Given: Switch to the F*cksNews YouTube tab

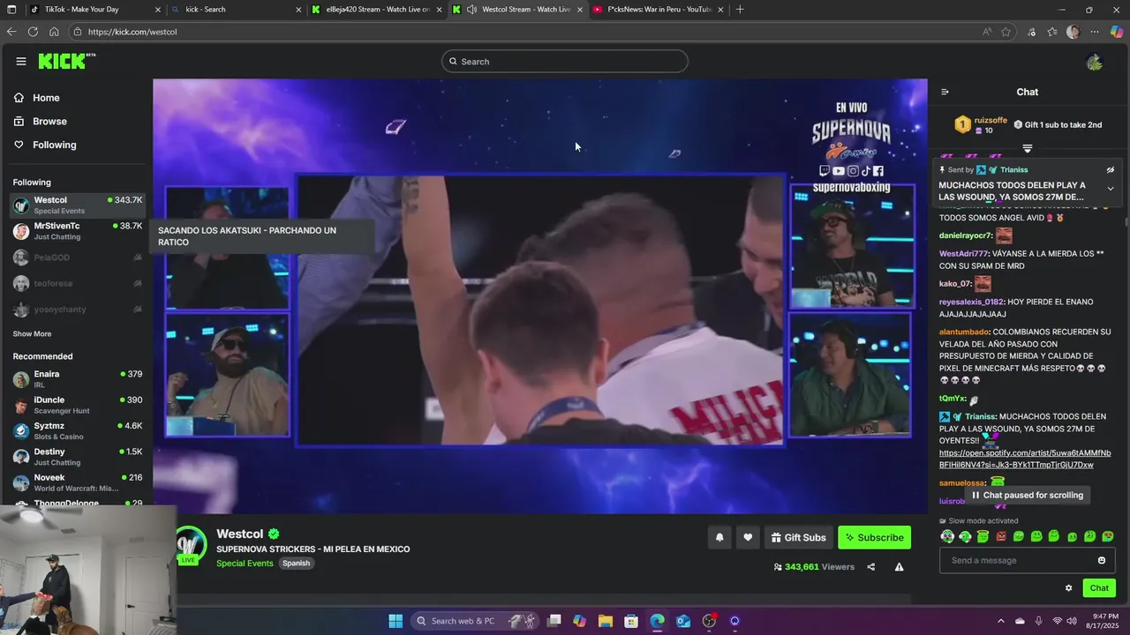Looking at the screenshot, I should (659, 10).
